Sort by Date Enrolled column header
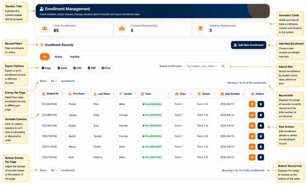This screenshot has width=307, height=185. coord(232,94)
